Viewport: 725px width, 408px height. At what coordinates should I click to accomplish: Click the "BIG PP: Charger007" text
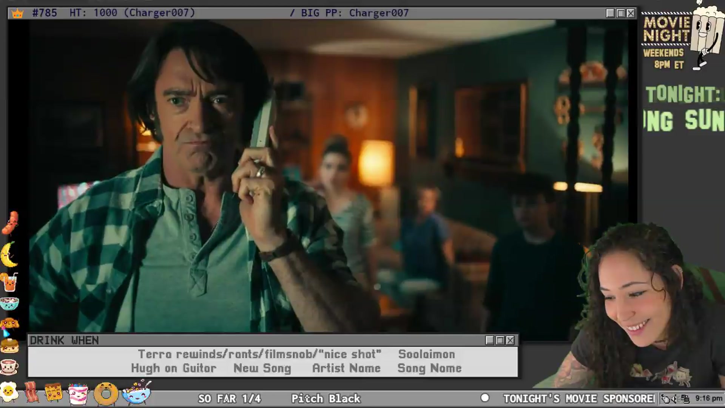tap(355, 13)
